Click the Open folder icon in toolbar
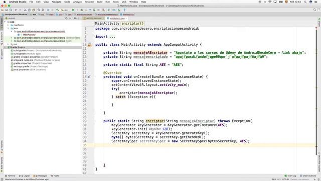The width and height of the screenshot is (321, 181). pos(3,10)
